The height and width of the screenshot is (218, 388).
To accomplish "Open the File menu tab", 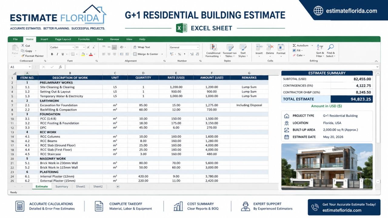I will click(x=15, y=39).
